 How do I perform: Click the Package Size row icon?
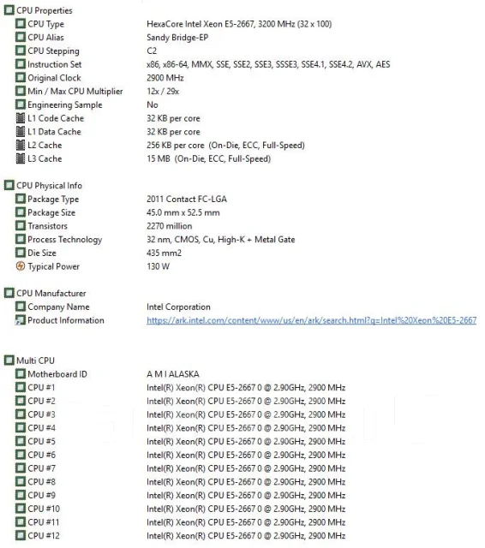click(x=21, y=212)
